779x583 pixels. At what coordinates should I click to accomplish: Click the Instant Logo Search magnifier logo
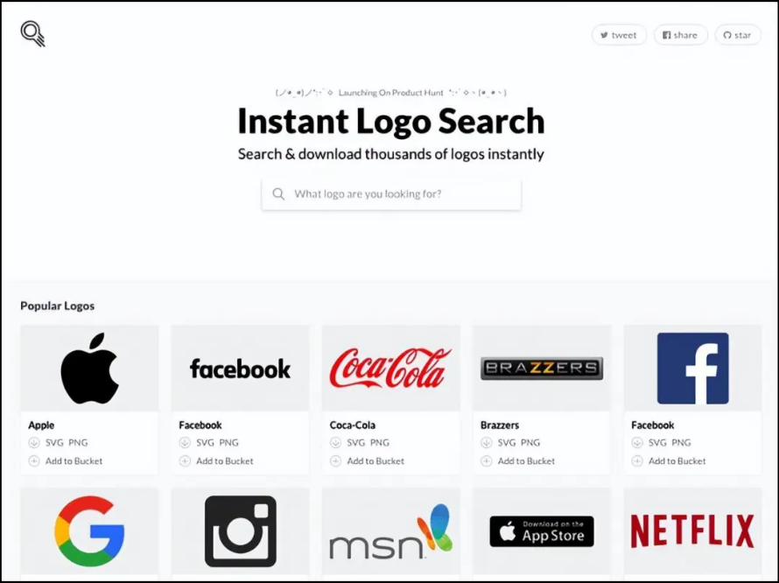click(x=32, y=34)
